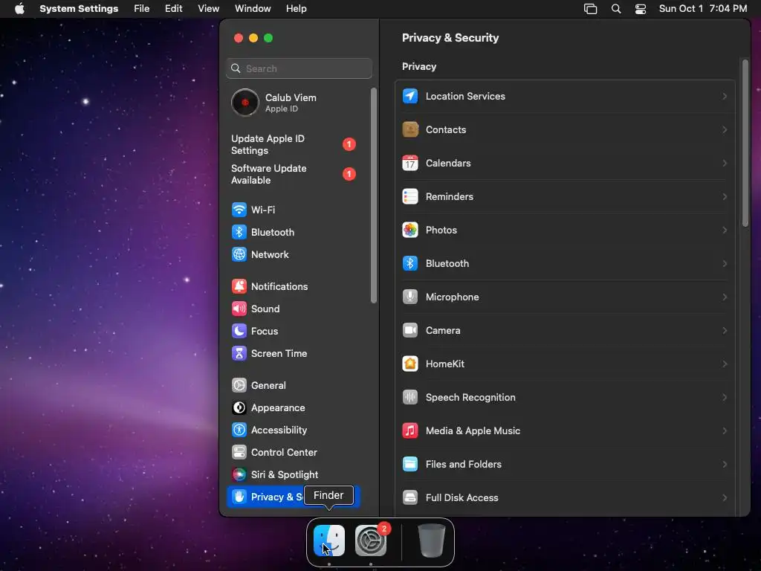Expand Microphone row chevron

[724, 297]
